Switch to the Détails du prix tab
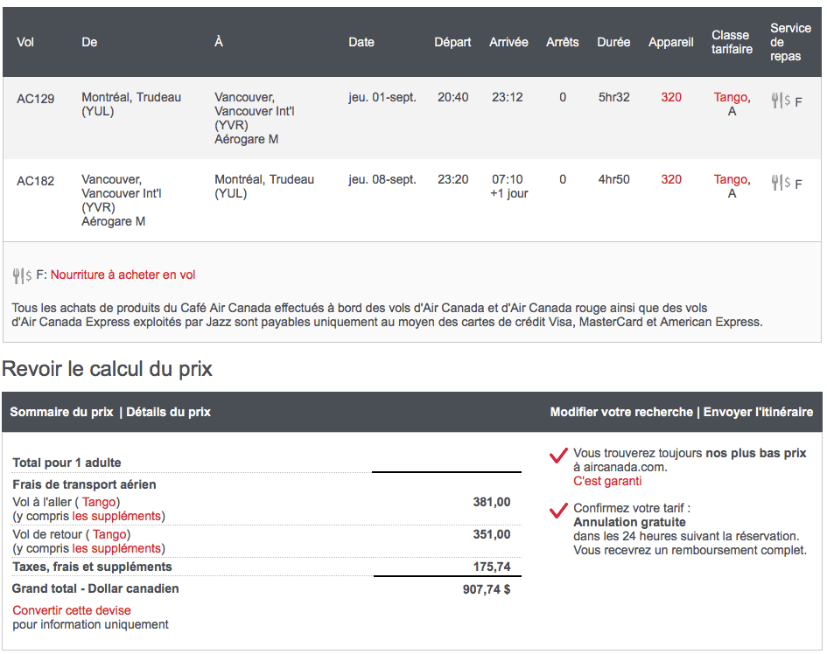The height and width of the screenshot is (654, 827). pyautogui.click(x=168, y=412)
